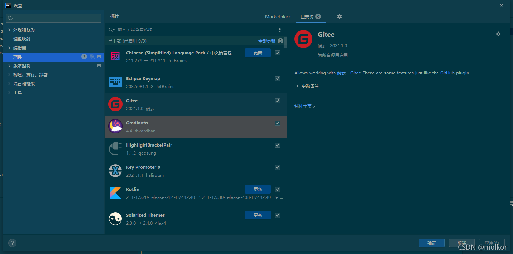Open the plugin search options kebab menu
Screen dimensions: 513x254
(x=280, y=30)
